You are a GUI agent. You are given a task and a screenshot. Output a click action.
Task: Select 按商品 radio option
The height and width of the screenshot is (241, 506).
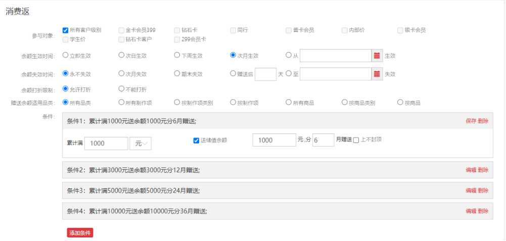[x=400, y=102]
